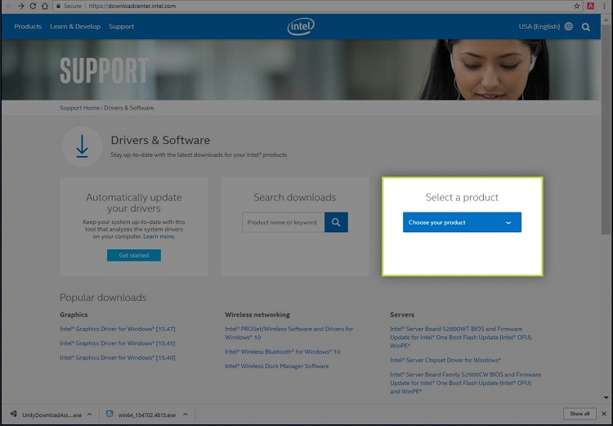
Task: Go to browser home icon
Action: [45, 6]
